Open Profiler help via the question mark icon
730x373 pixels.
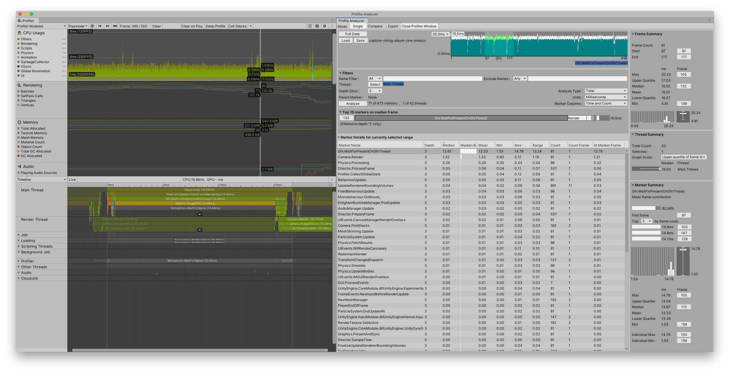click(324, 26)
